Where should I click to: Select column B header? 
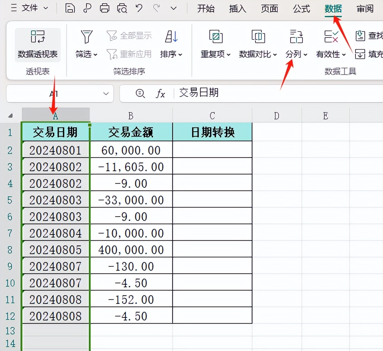click(x=131, y=115)
